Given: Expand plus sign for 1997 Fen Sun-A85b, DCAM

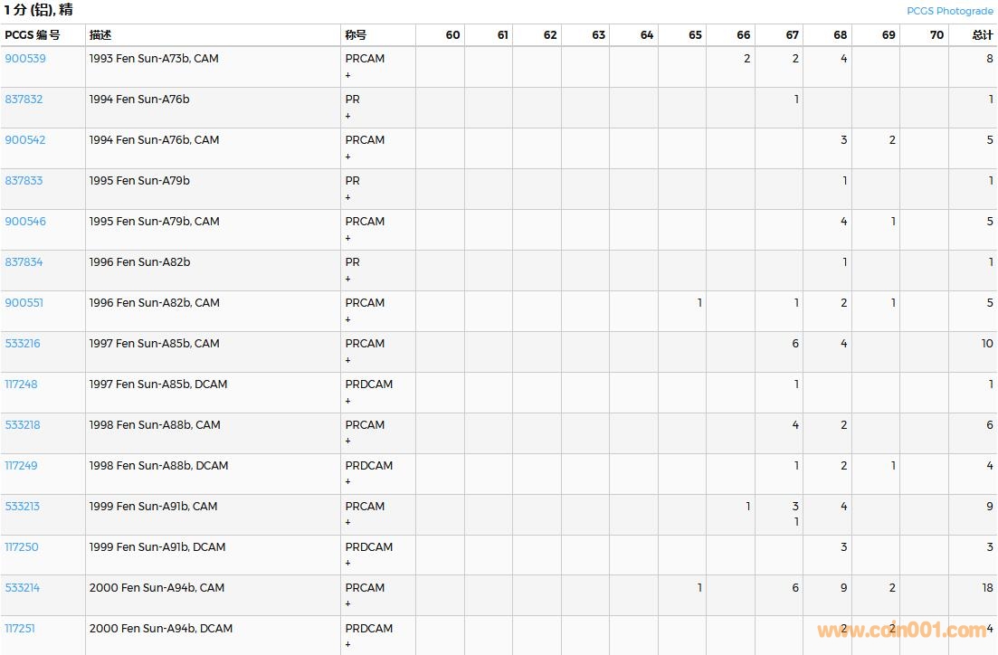Looking at the screenshot, I should (x=348, y=401).
